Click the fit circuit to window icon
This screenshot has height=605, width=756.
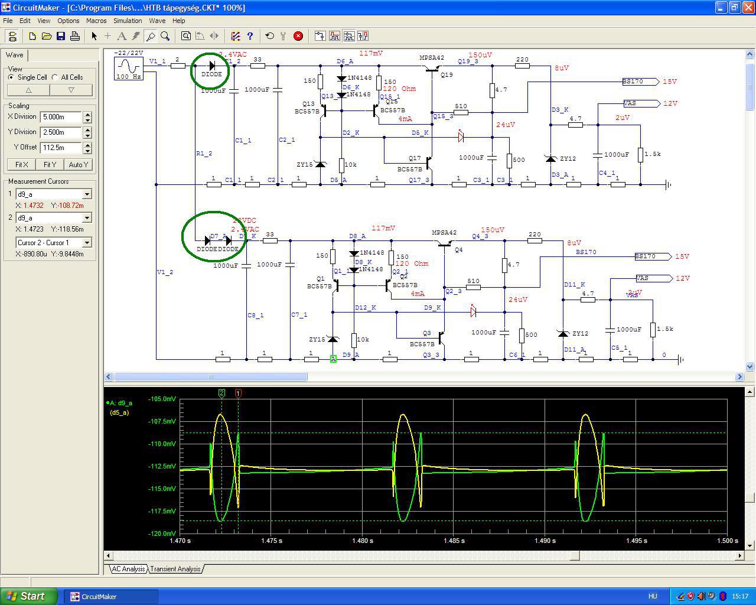(x=185, y=36)
